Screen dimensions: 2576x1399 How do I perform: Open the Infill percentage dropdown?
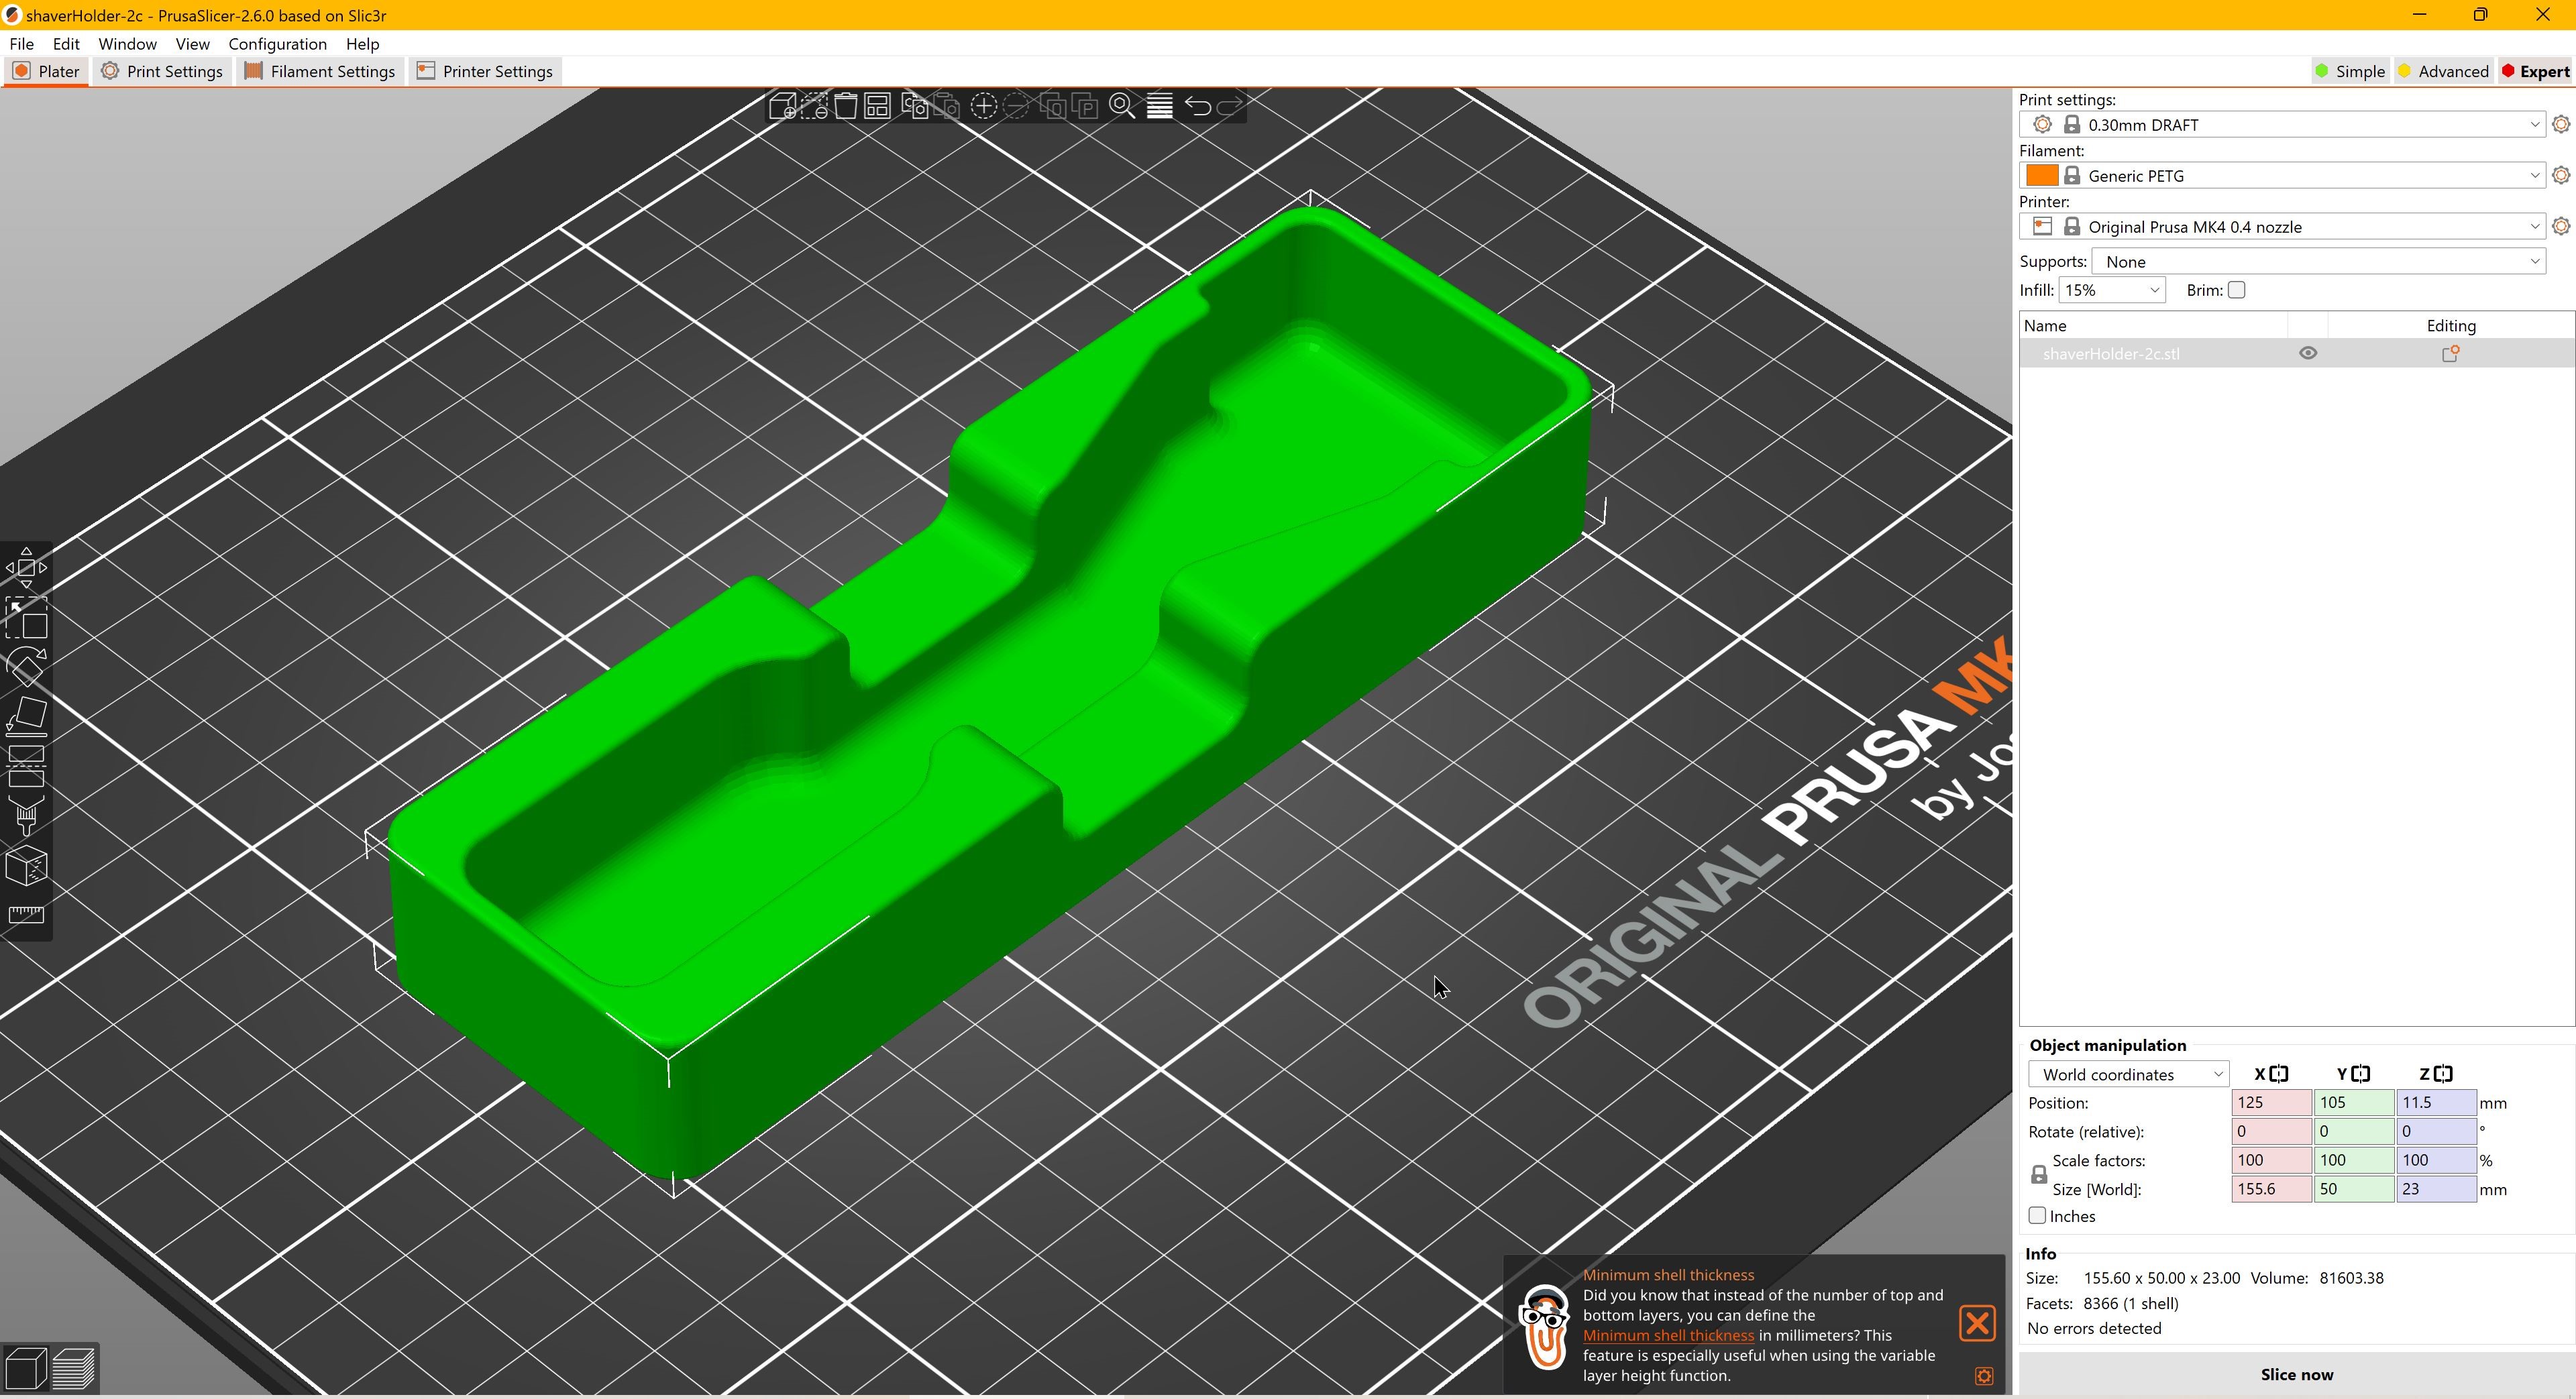tap(2111, 290)
